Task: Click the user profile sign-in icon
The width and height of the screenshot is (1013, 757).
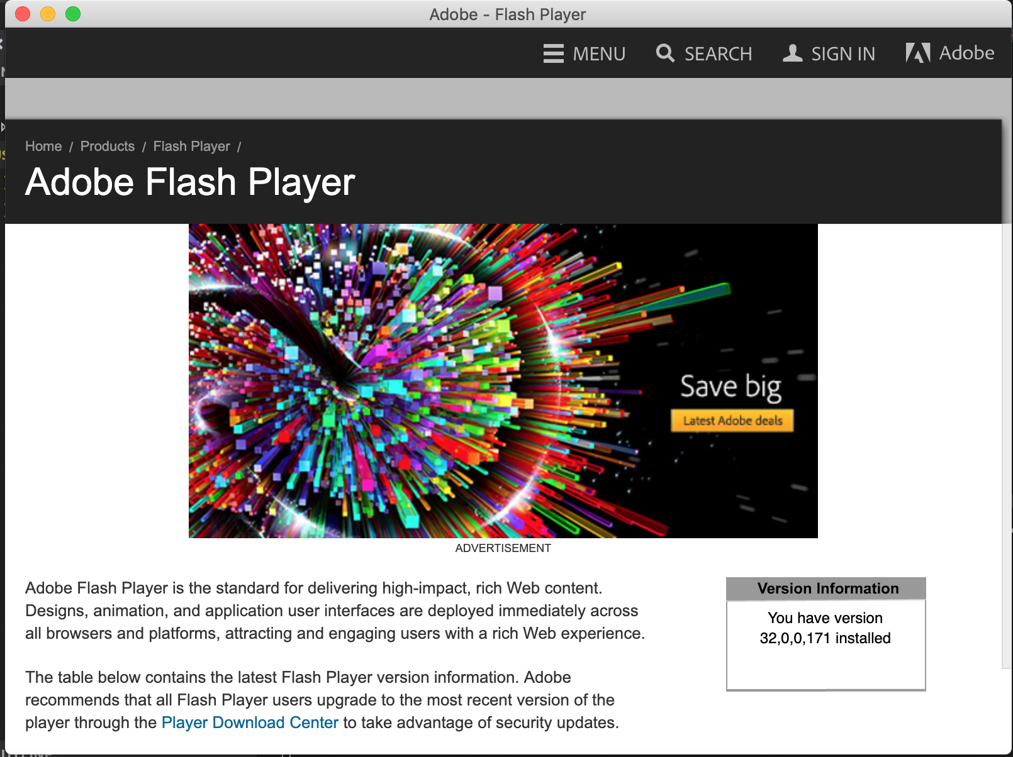Action: 793,53
